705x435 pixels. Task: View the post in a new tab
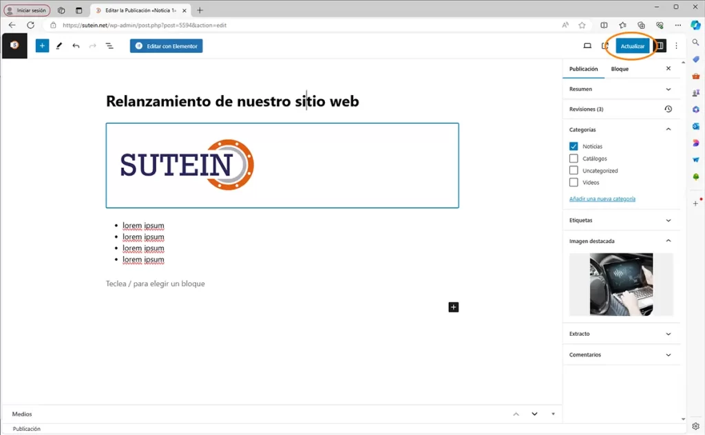pos(604,46)
